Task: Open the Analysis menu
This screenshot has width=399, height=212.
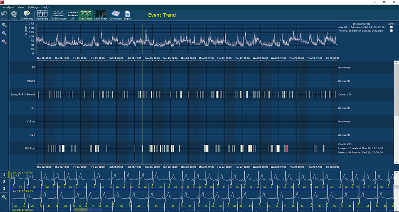Action: (8, 7)
